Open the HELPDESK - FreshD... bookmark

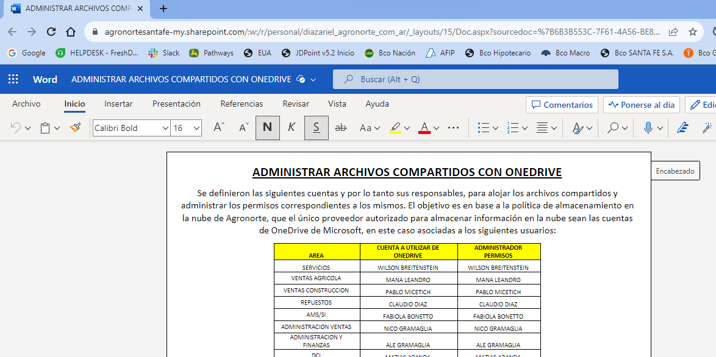(x=97, y=53)
